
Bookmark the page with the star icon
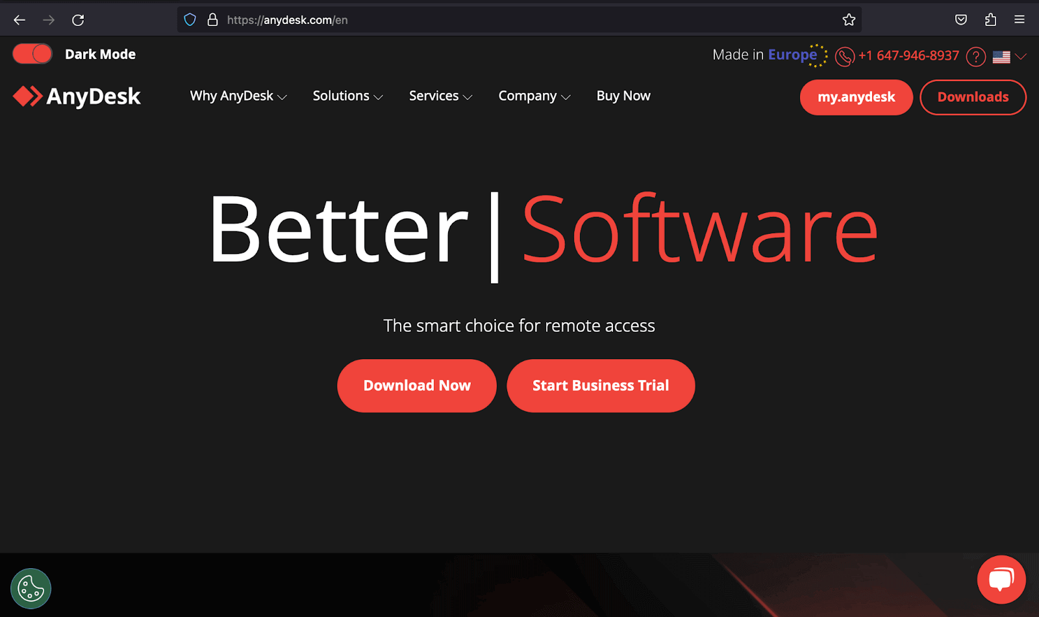(849, 19)
